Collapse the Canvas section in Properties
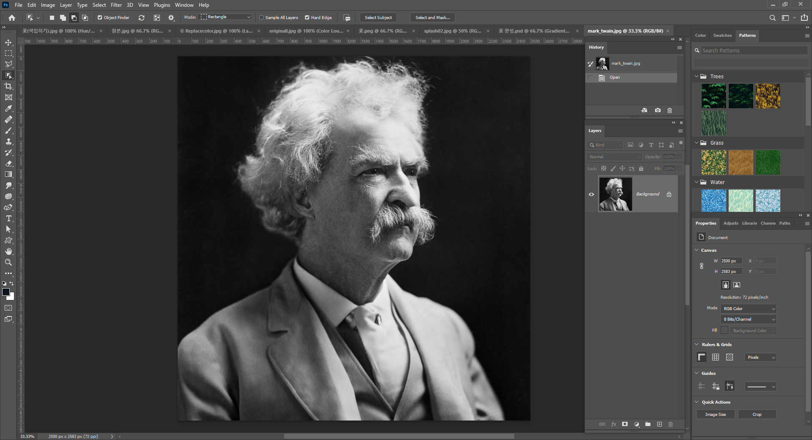The width and height of the screenshot is (812, 440). click(x=697, y=250)
